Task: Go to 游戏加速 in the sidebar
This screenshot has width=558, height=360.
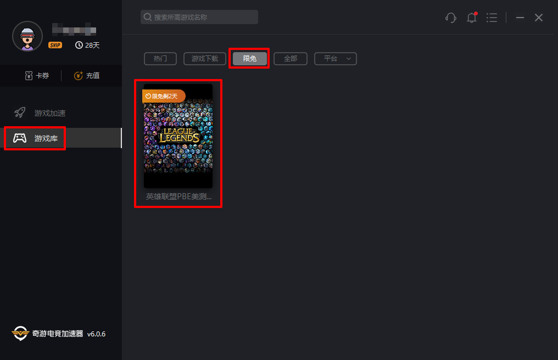Action: [x=49, y=113]
